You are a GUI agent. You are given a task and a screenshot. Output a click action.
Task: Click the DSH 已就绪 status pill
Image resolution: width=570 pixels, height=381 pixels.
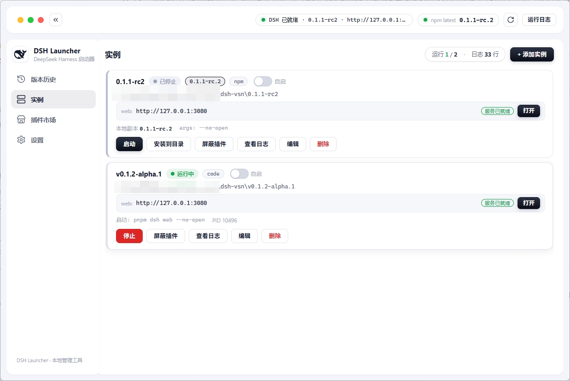[x=334, y=20]
